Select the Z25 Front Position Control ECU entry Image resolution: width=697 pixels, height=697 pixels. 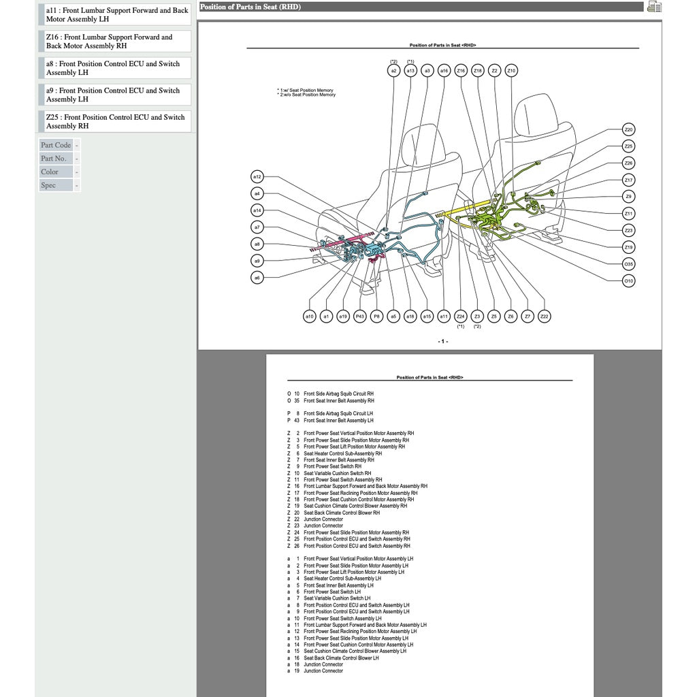(116, 121)
